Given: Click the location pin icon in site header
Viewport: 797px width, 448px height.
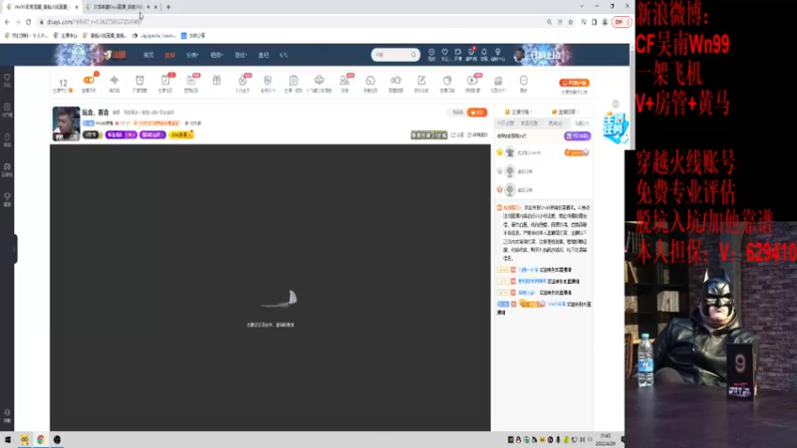Looking at the screenshot, I should [498, 53].
